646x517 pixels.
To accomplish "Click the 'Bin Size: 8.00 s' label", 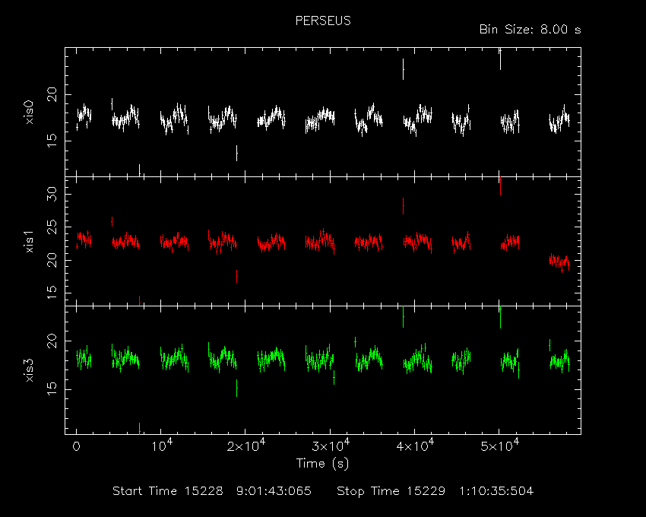I will pos(530,30).
